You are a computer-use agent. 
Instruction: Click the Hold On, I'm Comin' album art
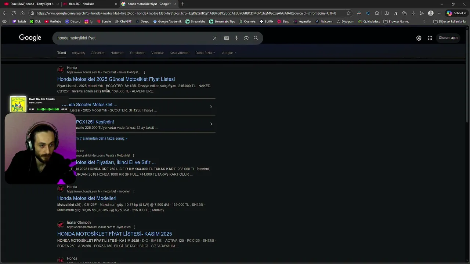[x=18, y=104]
